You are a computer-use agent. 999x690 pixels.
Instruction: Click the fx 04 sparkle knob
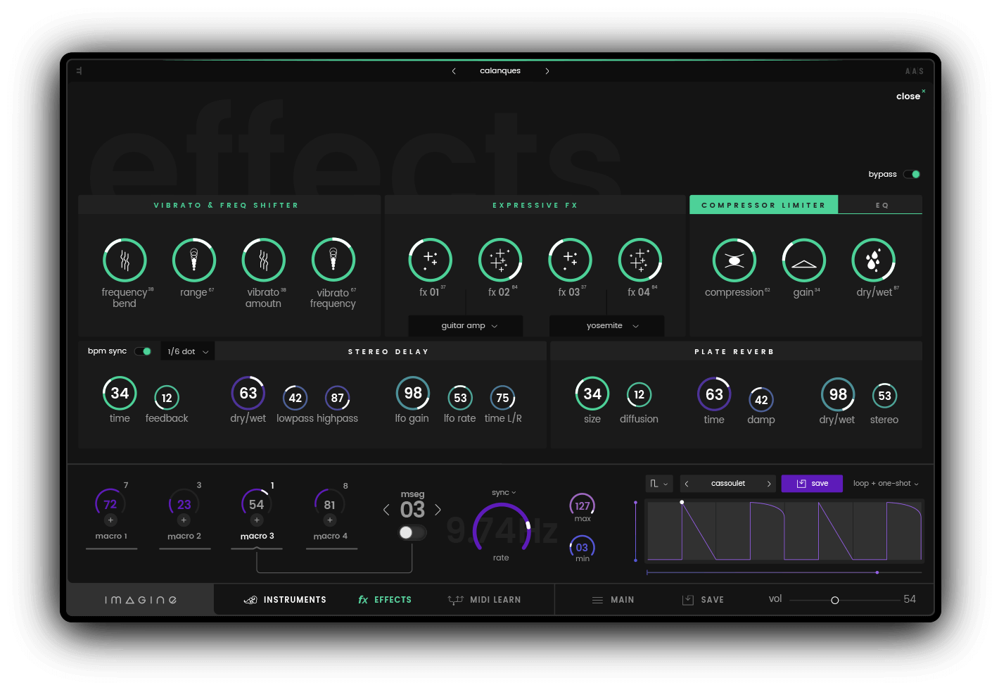coord(639,261)
